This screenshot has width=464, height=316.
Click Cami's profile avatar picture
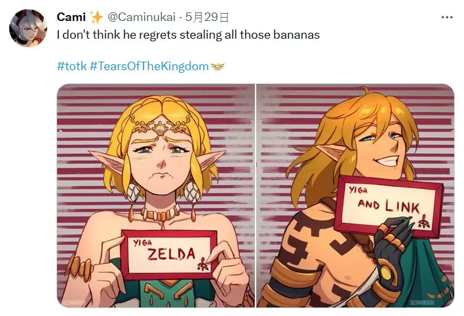[28, 28]
